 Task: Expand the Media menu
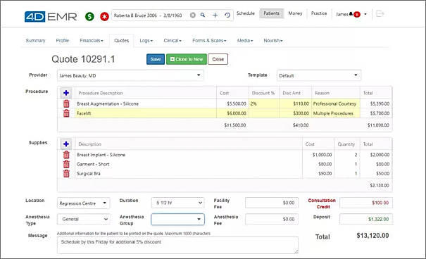[245, 40]
